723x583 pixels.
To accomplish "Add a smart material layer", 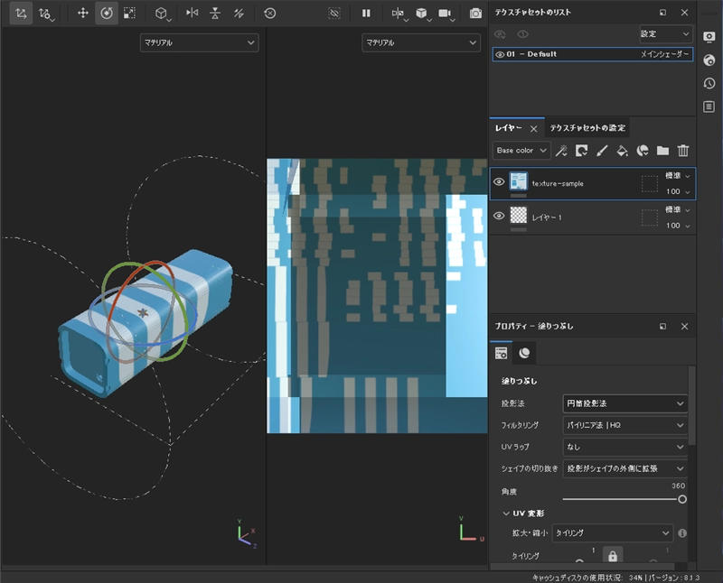I will tap(643, 151).
